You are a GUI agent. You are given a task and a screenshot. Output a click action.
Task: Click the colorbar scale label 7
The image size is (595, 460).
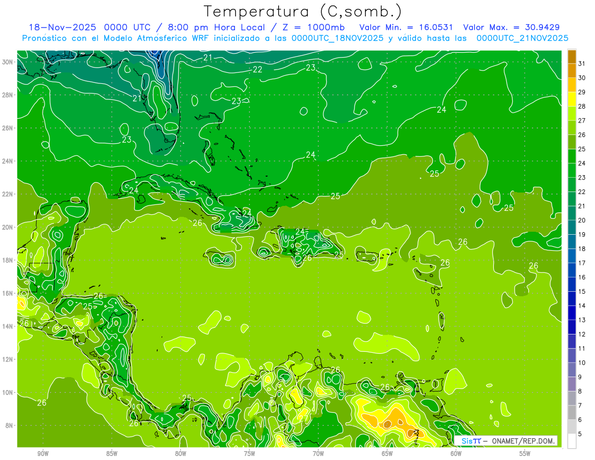tap(580, 405)
